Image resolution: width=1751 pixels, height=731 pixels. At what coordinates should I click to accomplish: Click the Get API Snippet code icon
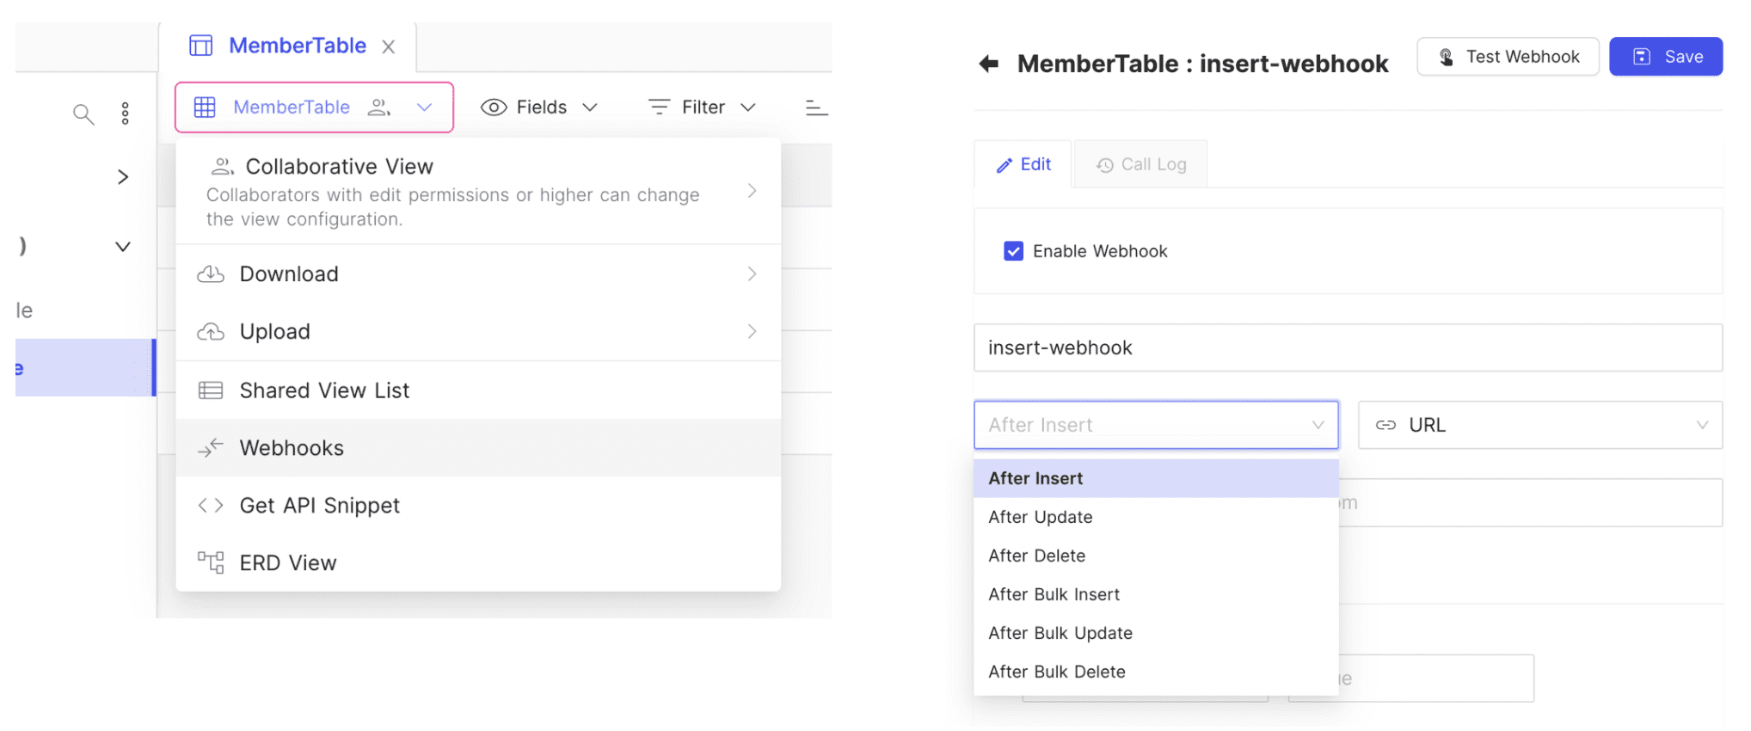(x=211, y=506)
